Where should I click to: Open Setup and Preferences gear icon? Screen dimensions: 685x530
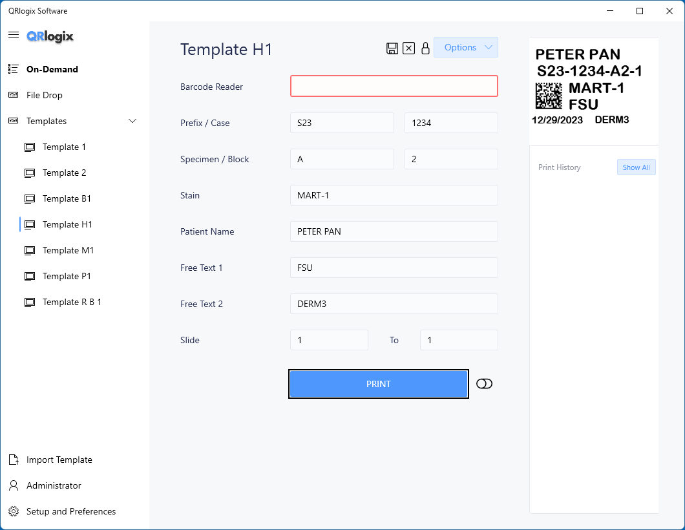pyautogui.click(x=13, y=511)
